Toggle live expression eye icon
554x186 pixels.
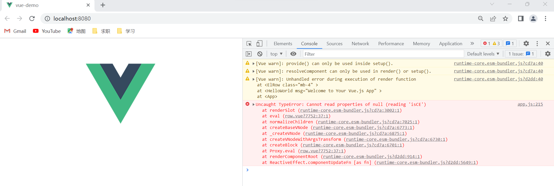tap(293, 54)
